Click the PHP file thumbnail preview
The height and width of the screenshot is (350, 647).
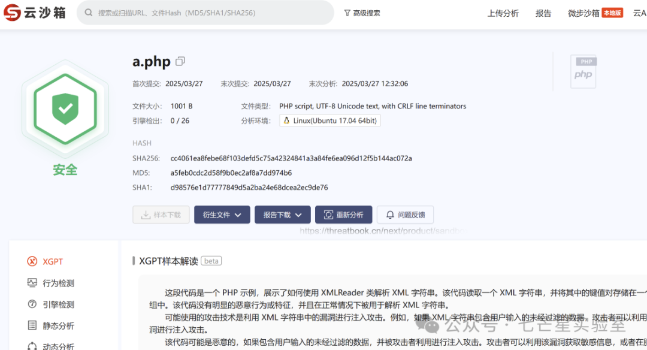[x=583, y=71]
